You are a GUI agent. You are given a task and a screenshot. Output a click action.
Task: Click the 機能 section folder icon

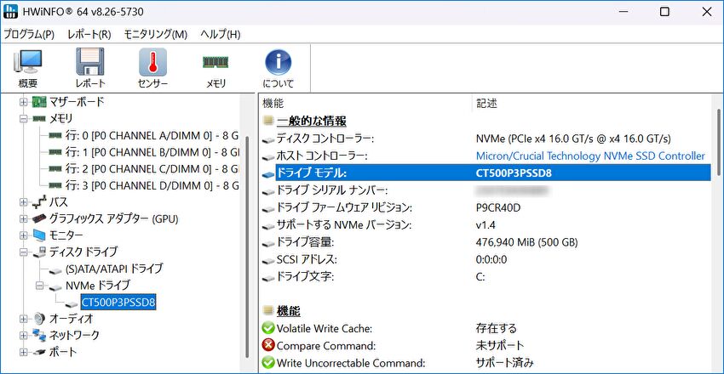(x=267, y=311)
